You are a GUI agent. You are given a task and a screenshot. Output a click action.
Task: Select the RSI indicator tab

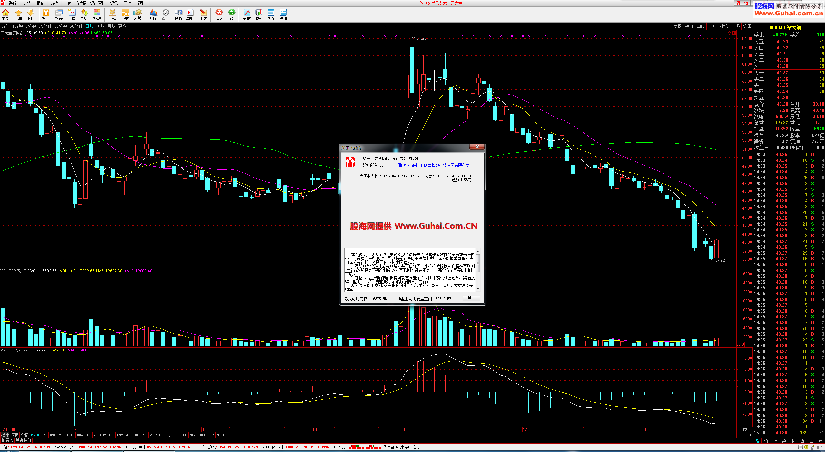pyautogui.click(x=144, y=435)
